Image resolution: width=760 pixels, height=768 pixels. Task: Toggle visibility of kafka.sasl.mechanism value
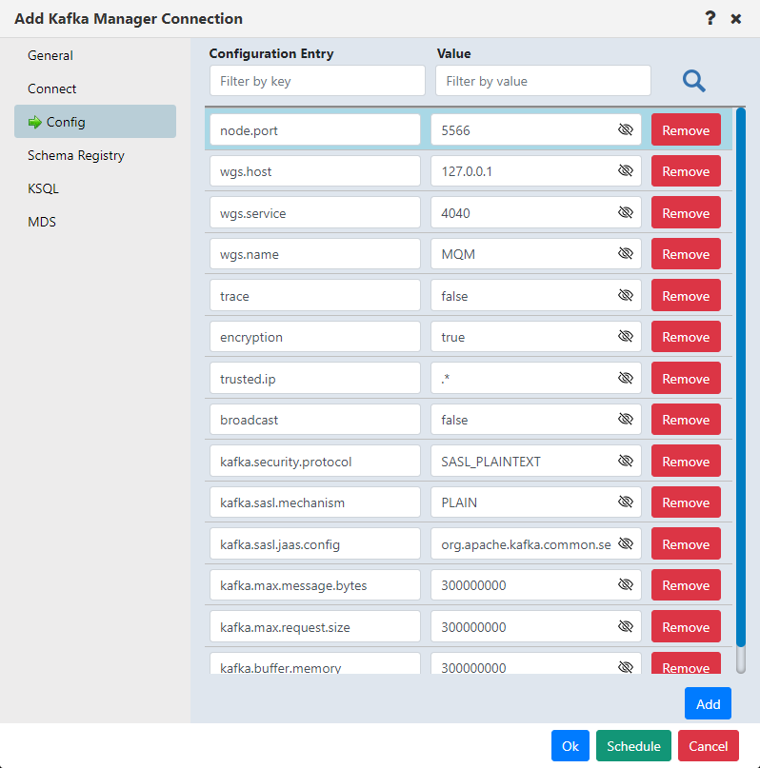pos(626,502)
